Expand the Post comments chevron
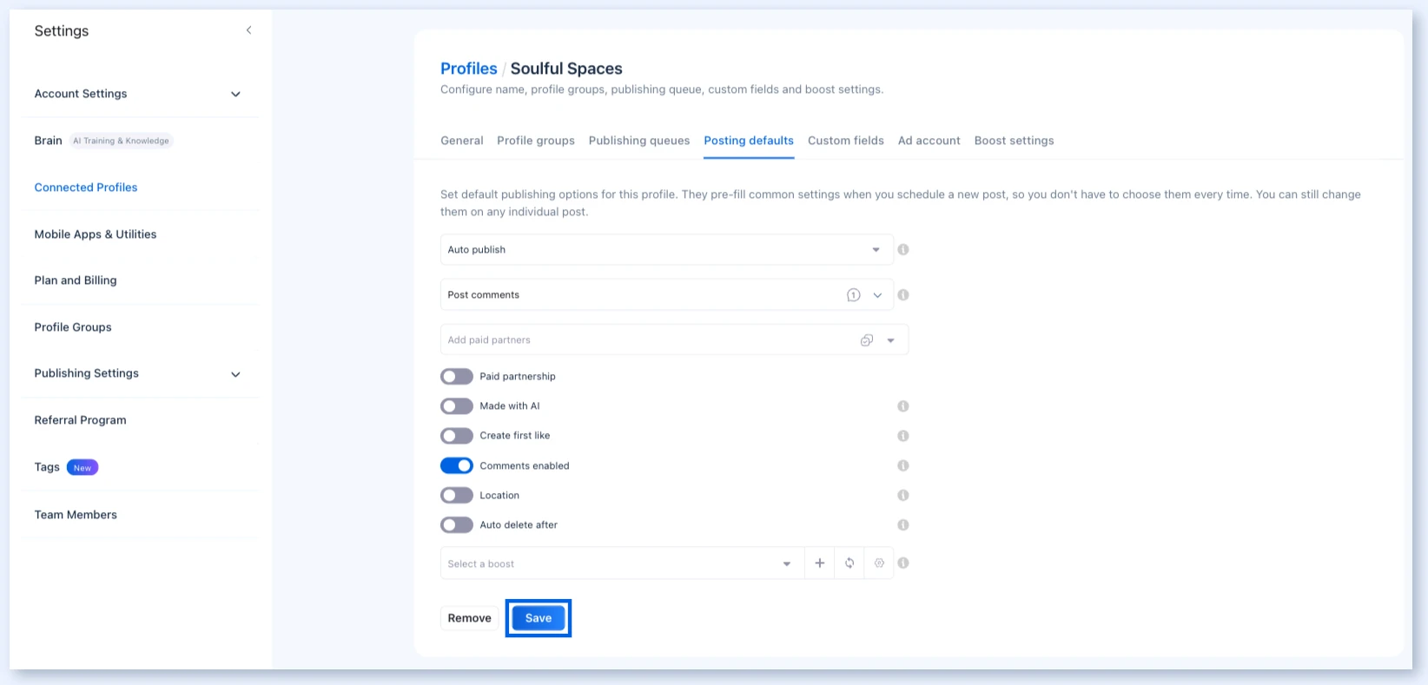This screenshot has height=685, width=1428. (x=877, y=295)
